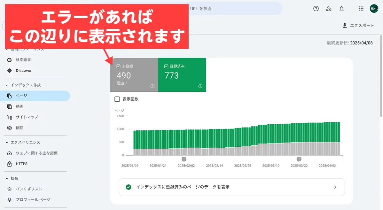Open Discover report in sidebar
This screenshot has width=383, height=210.
tap(24, 71)
